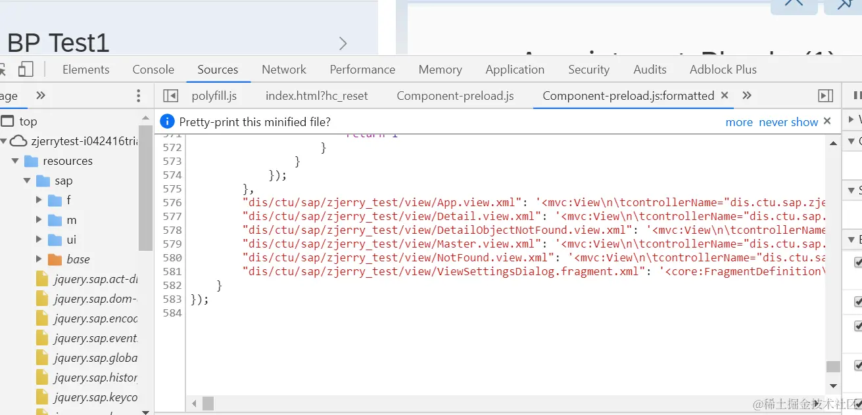Click the horizontal scrollbar thumb
The image size is (862, 415).
tap(208, 403)
